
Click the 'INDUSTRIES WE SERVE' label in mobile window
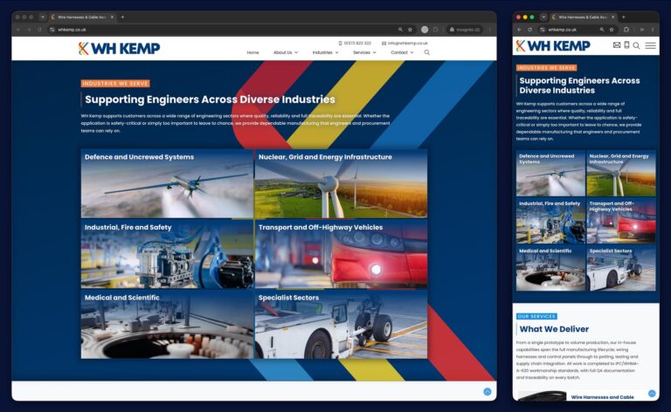(546, 67)
